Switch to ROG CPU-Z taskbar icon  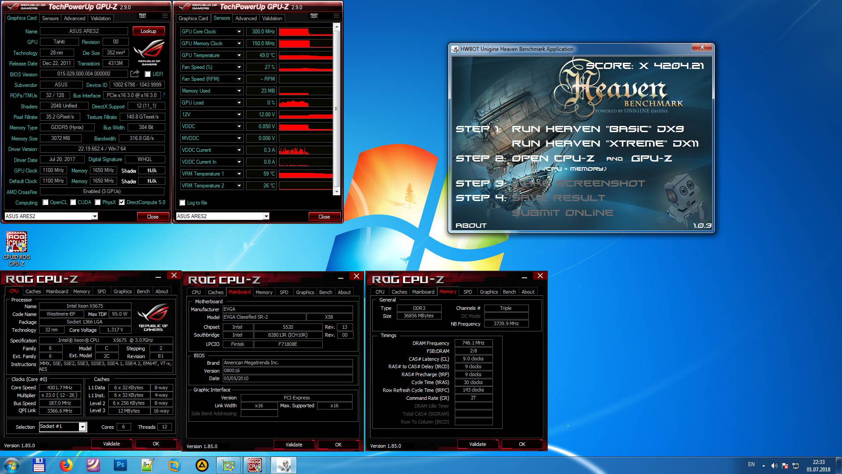pos(256,465)
